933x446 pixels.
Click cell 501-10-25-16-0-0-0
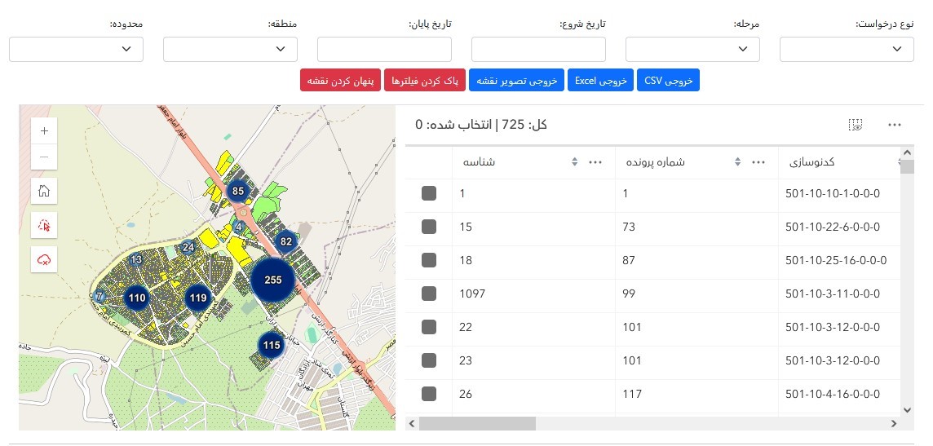pyautogui.click(x=836, y=260)
